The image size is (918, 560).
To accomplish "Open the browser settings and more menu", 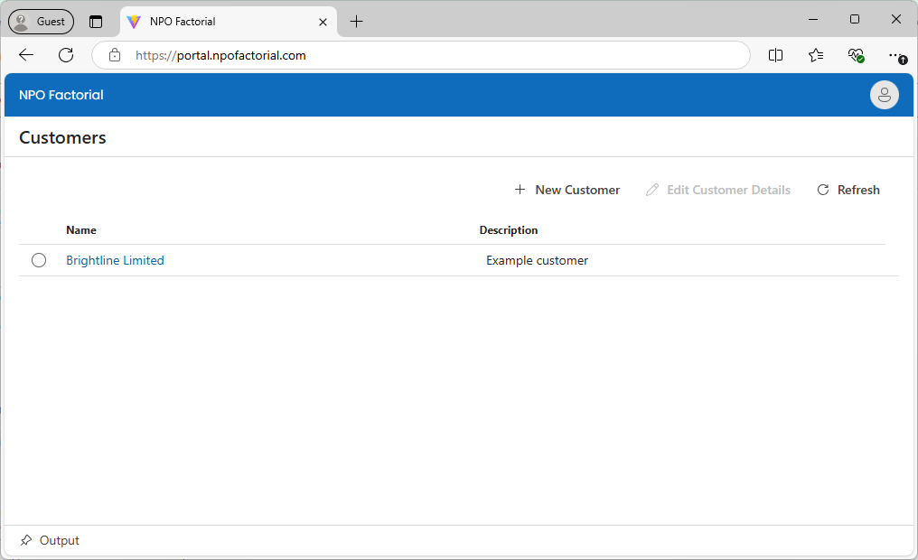I will 895,55.
